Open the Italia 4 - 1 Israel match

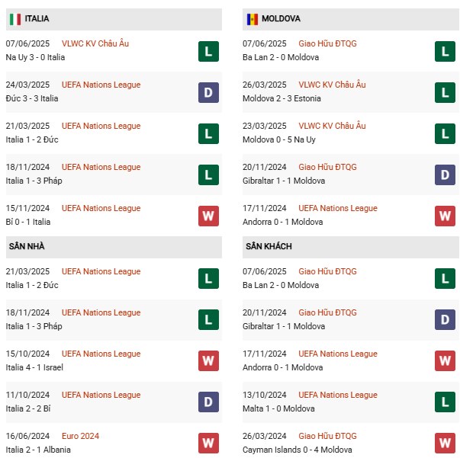pos(34,367)
